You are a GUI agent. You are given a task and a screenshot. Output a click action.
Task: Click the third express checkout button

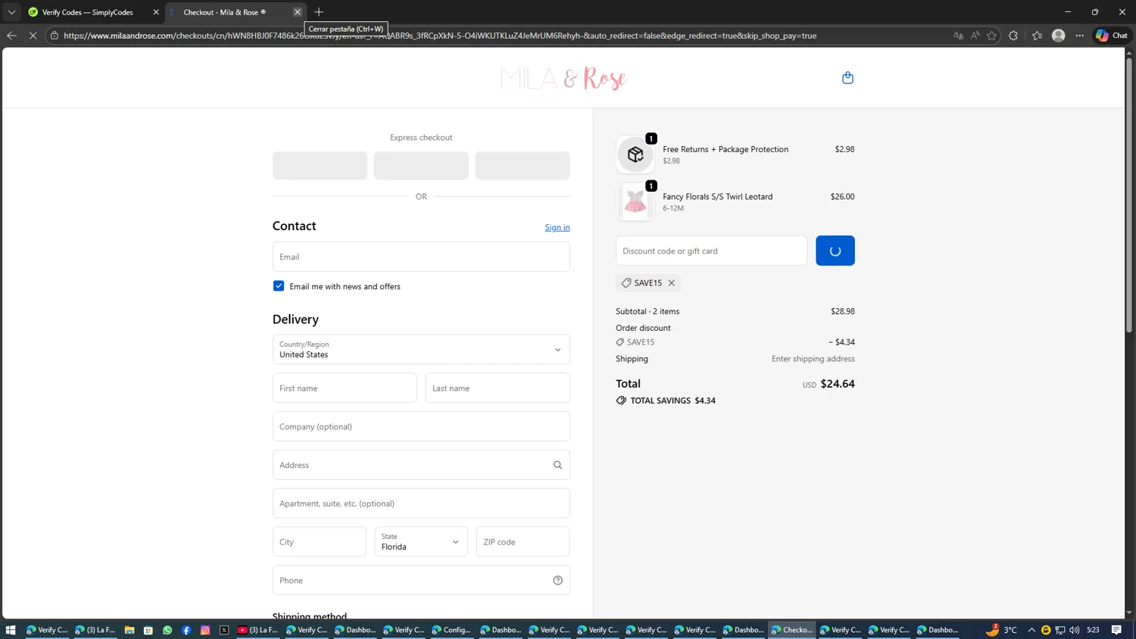point(523,165)
